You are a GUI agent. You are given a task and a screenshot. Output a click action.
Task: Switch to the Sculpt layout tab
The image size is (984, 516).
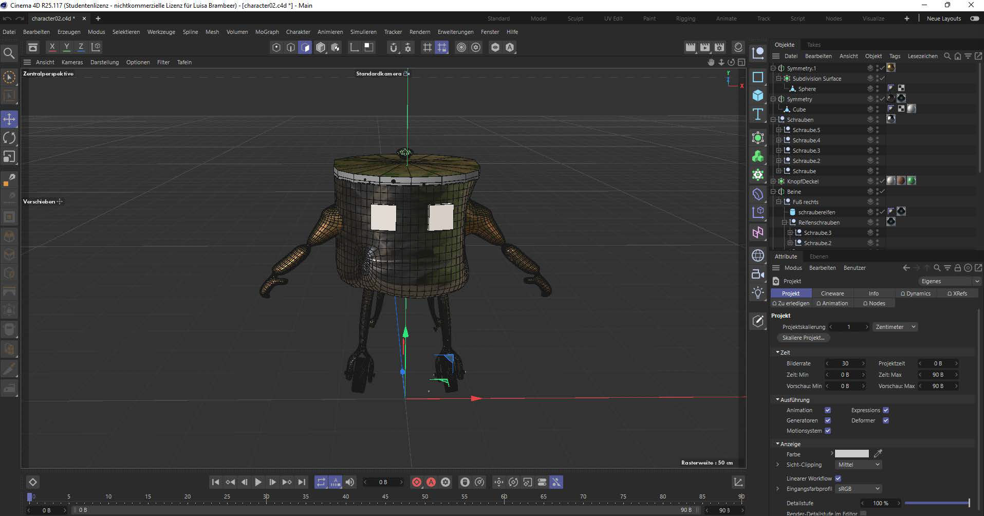coord(575,19)
